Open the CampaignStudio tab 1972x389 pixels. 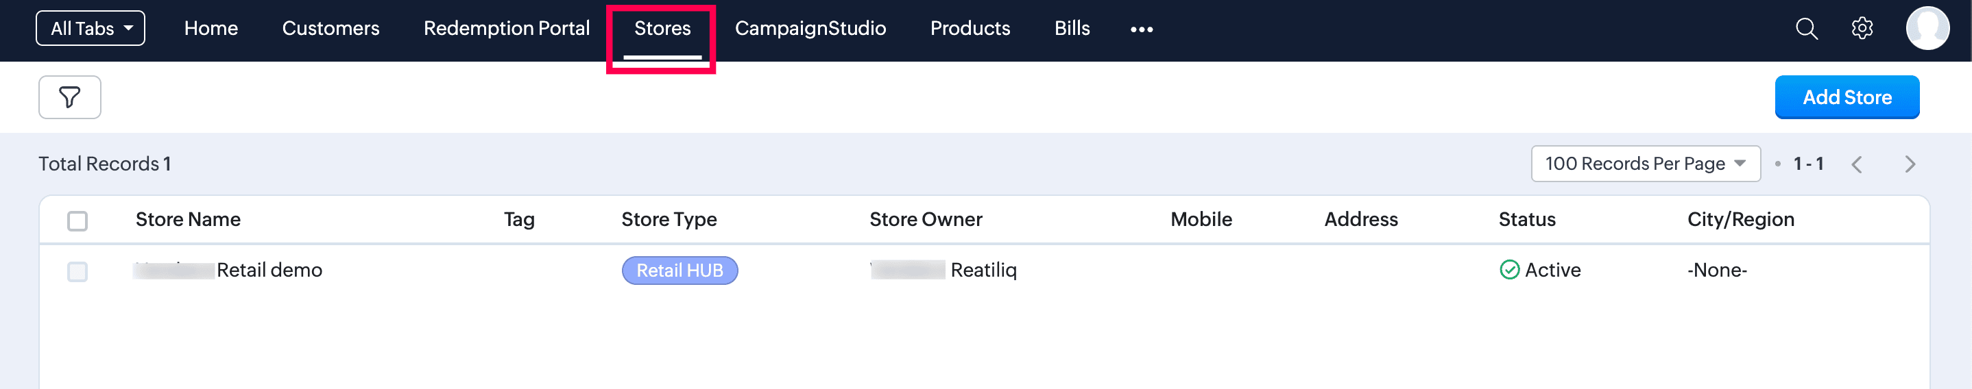(x=810, y=28)
